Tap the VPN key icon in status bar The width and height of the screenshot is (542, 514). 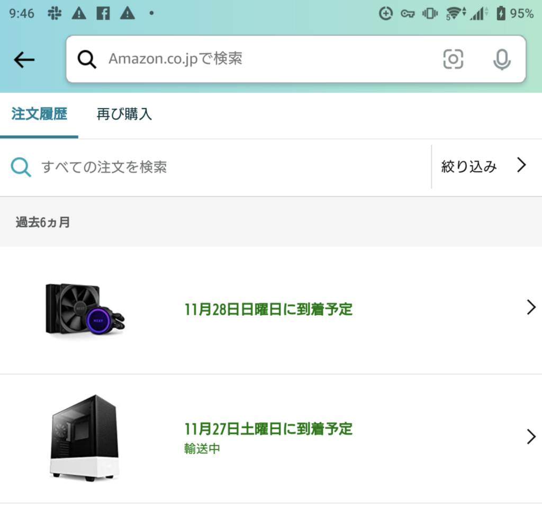point(407,14)
